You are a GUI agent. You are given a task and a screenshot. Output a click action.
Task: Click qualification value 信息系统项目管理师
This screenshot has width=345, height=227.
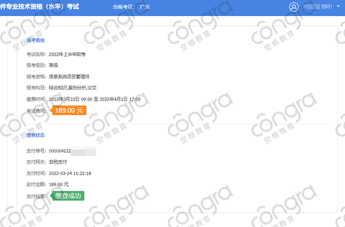point(69,77)
